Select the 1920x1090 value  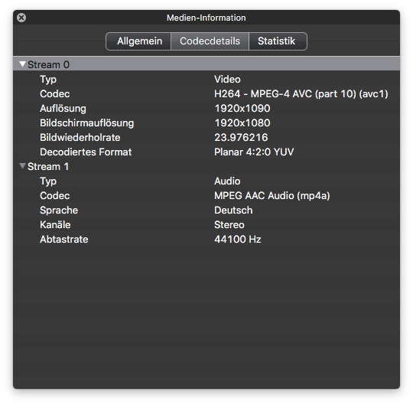pyautogui.click(x=242, y=109)
